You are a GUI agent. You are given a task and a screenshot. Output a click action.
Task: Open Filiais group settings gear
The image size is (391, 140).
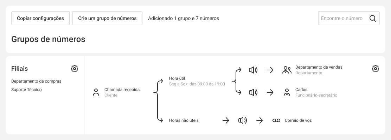click(75, 69)
